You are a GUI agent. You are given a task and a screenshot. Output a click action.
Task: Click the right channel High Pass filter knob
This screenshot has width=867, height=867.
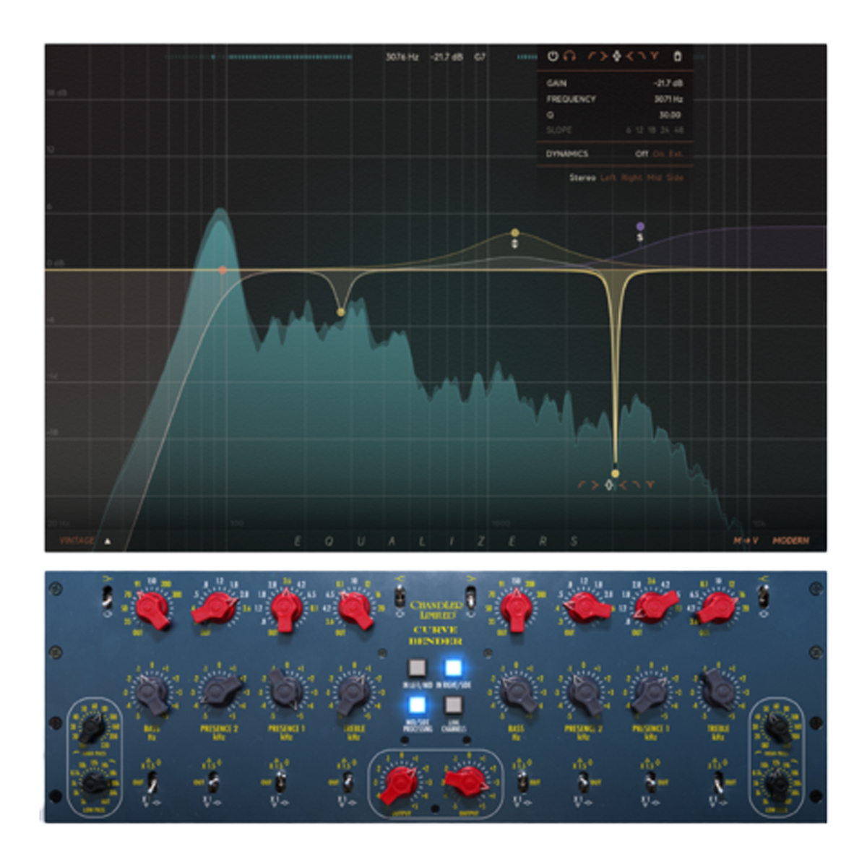(x=779, y=728)
